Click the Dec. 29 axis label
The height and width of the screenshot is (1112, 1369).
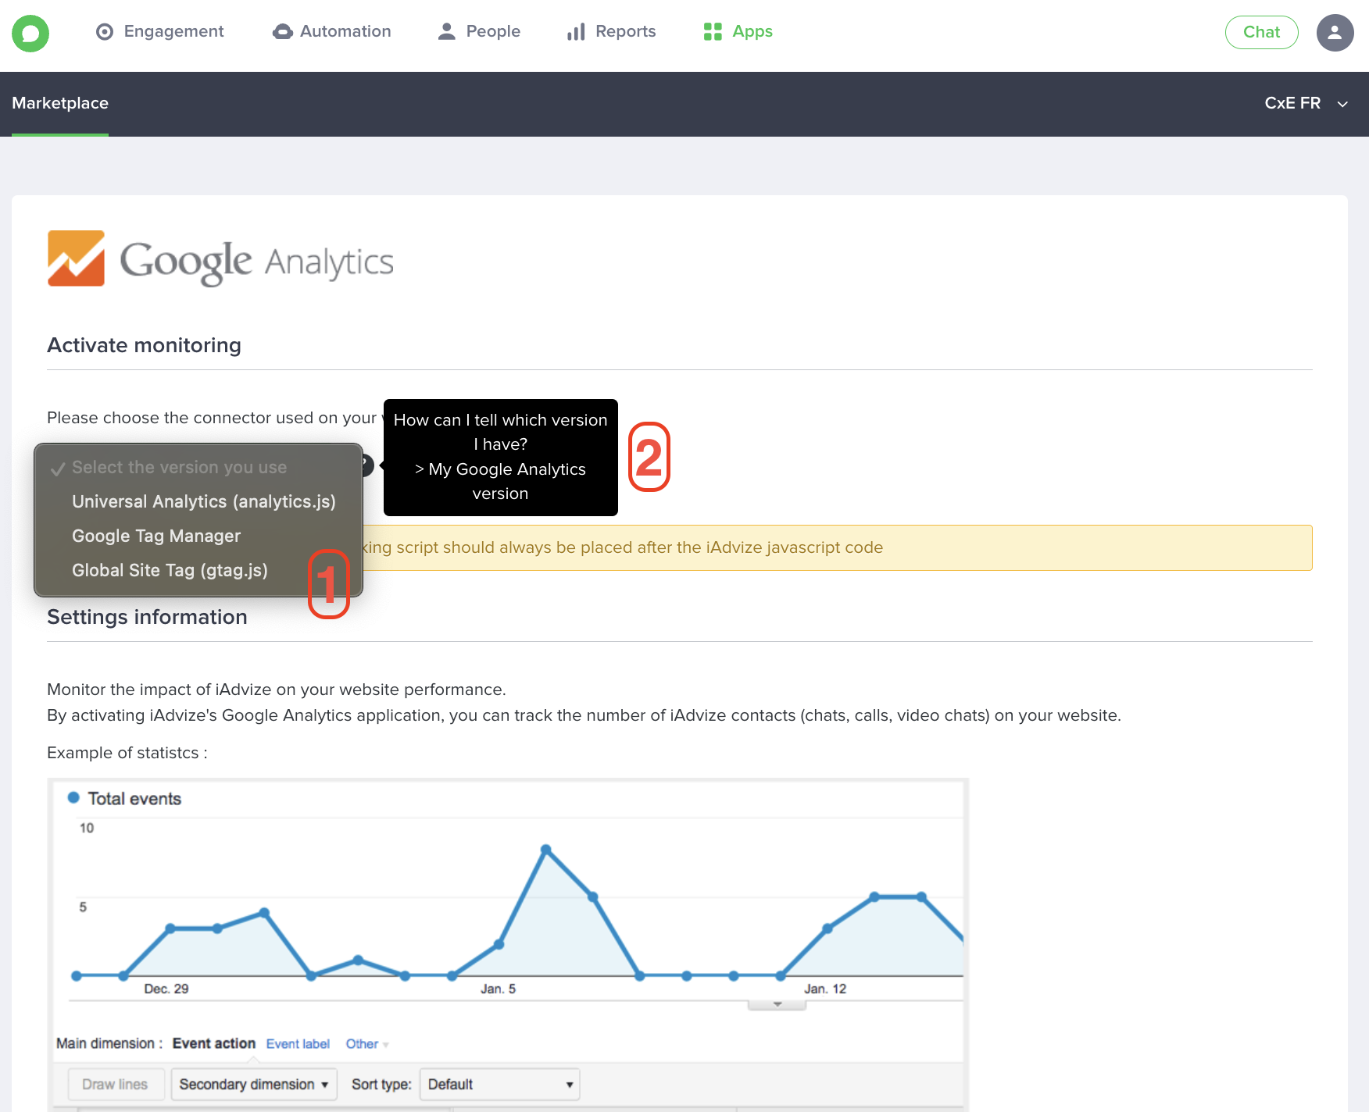tap(166, 989)
